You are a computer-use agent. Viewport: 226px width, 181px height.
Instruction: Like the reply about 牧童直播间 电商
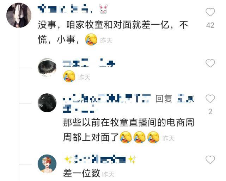click(210, 99)
